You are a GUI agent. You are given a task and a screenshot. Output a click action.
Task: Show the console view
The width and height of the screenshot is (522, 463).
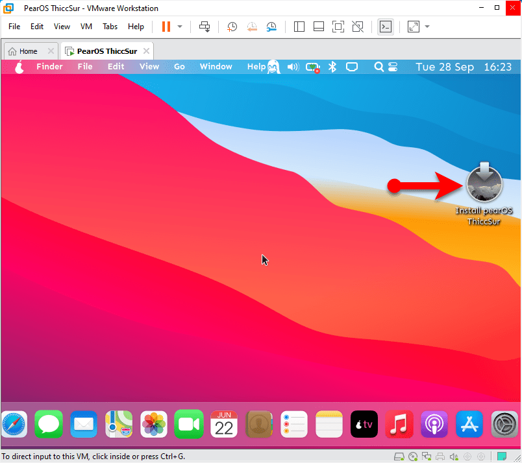click(x=386, y=27)
